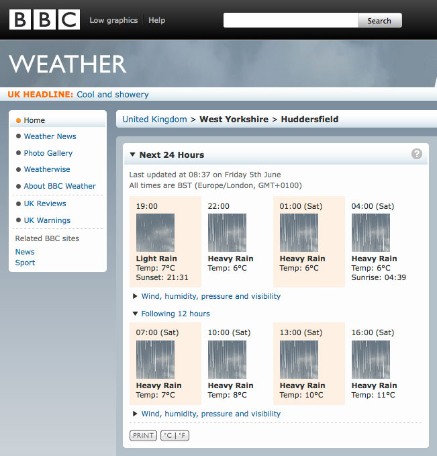The height and width of the screenshot is (456, 437).
Task: Open Weather News in the sidebar
Action: pyautogui.click(x=50, y=136)
